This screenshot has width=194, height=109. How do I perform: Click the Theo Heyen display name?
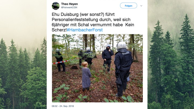tap(70, 4)
